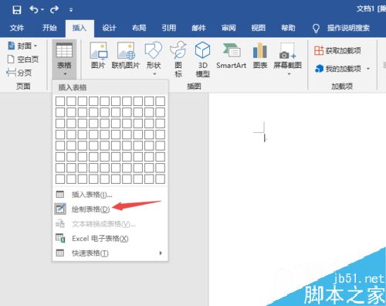Insert a 空白页 blank page
This screenshot has width=386, height=306.
tap(22, 59)
